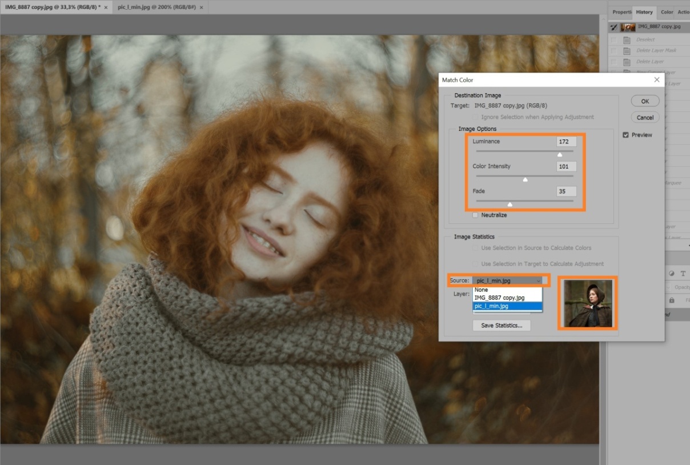Select pic_l_min.jpg in the Source list
This screenshot has height=465, width=690.
click(507, 306)
